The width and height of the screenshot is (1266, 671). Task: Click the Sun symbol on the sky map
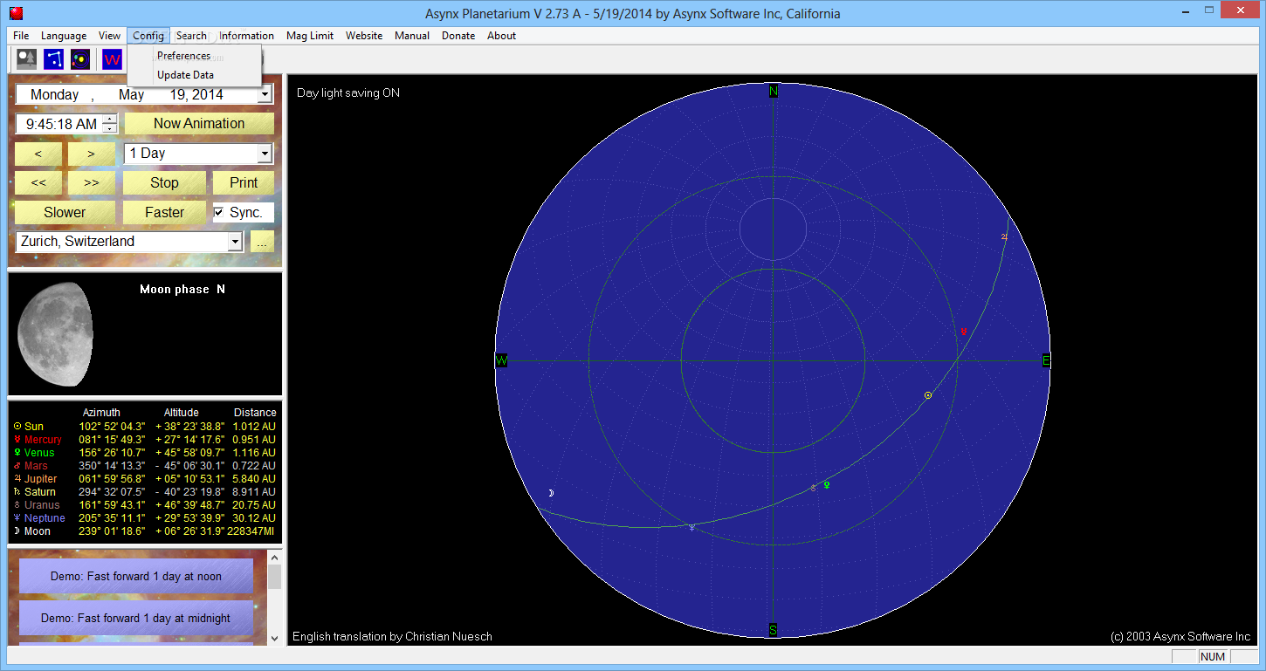(x=928, y=396)
